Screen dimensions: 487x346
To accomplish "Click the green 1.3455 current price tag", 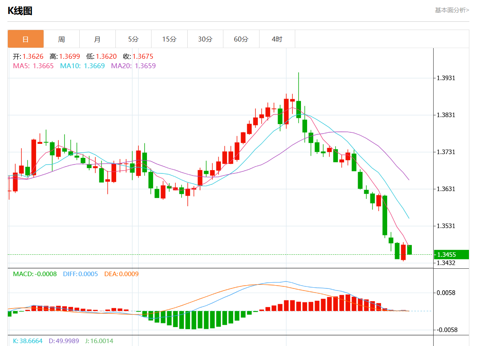I will [x=451, y=255].
